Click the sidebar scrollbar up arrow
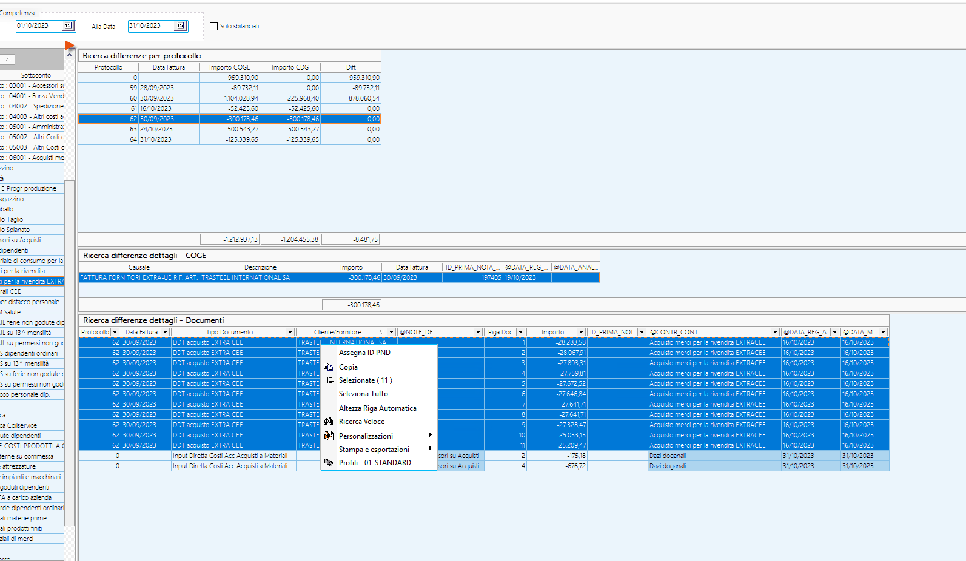966x561 pixels. [69, 55]
